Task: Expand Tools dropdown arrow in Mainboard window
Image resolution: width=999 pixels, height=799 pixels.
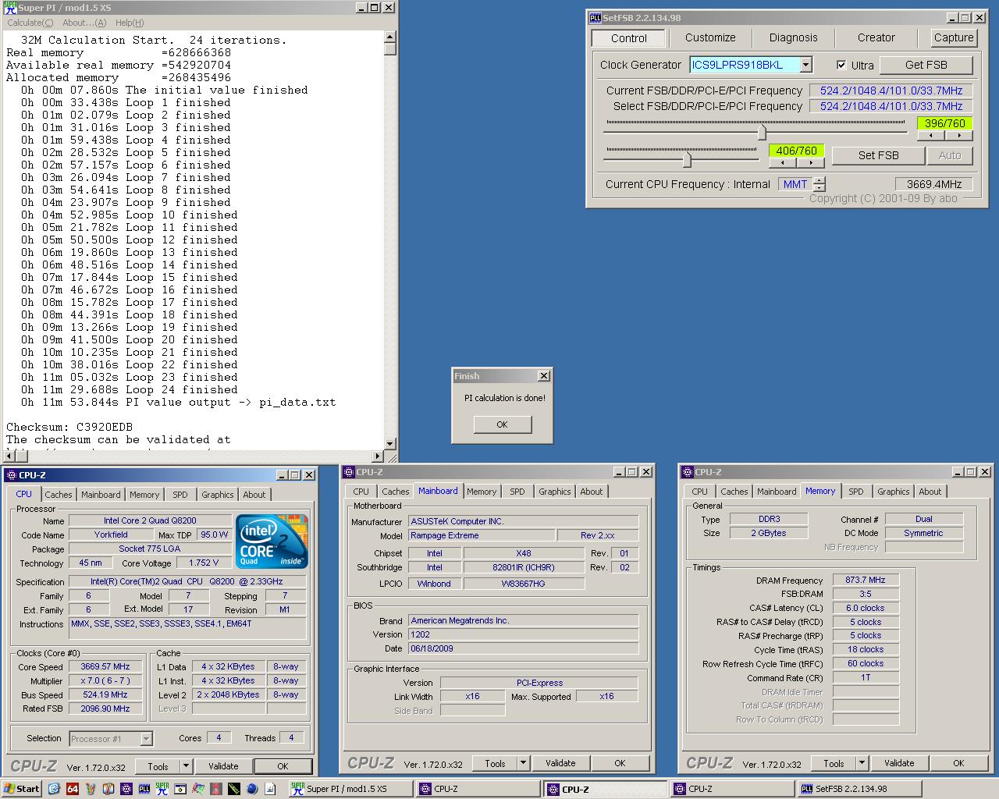Action: 523,763
